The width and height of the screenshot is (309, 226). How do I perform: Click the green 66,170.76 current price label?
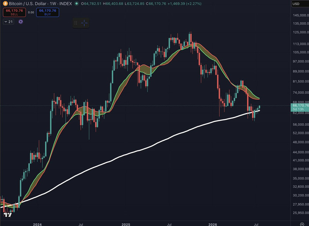click(300, 107)
